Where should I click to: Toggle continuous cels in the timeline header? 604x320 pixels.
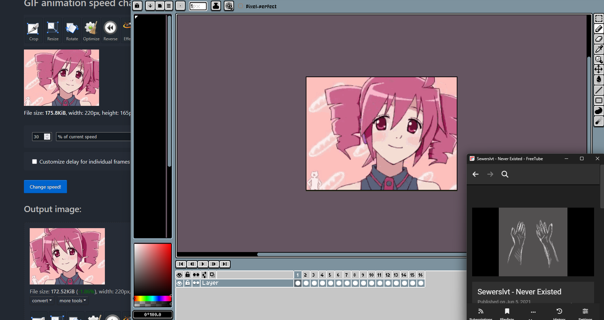(196, 275)
